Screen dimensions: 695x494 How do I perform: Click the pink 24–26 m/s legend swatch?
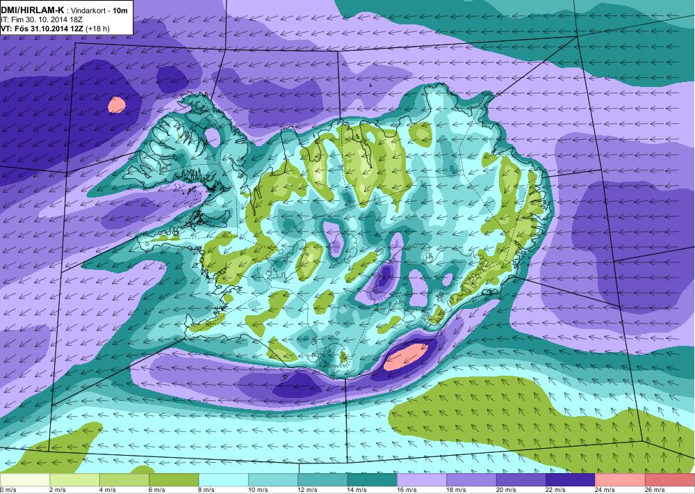point(621,480)
